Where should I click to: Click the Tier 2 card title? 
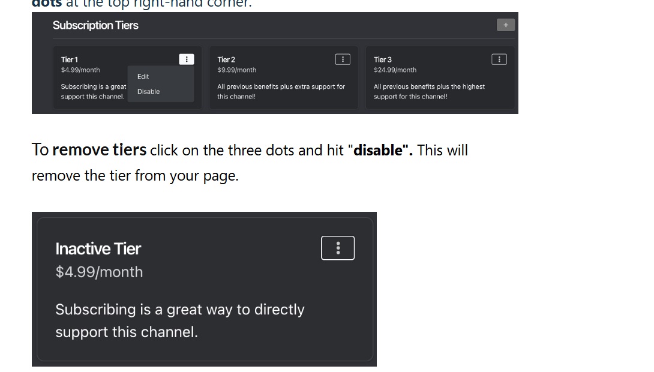[226, 59]
